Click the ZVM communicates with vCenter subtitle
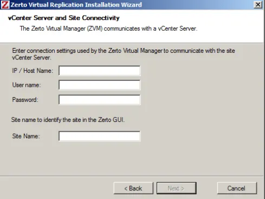 tap(108, 29)
